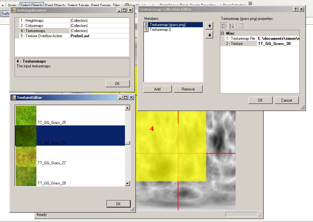Image resolution: width=313 pixels, height=222 pixels.
Task: Collapse the Misc property category
Action: (223, 33)
